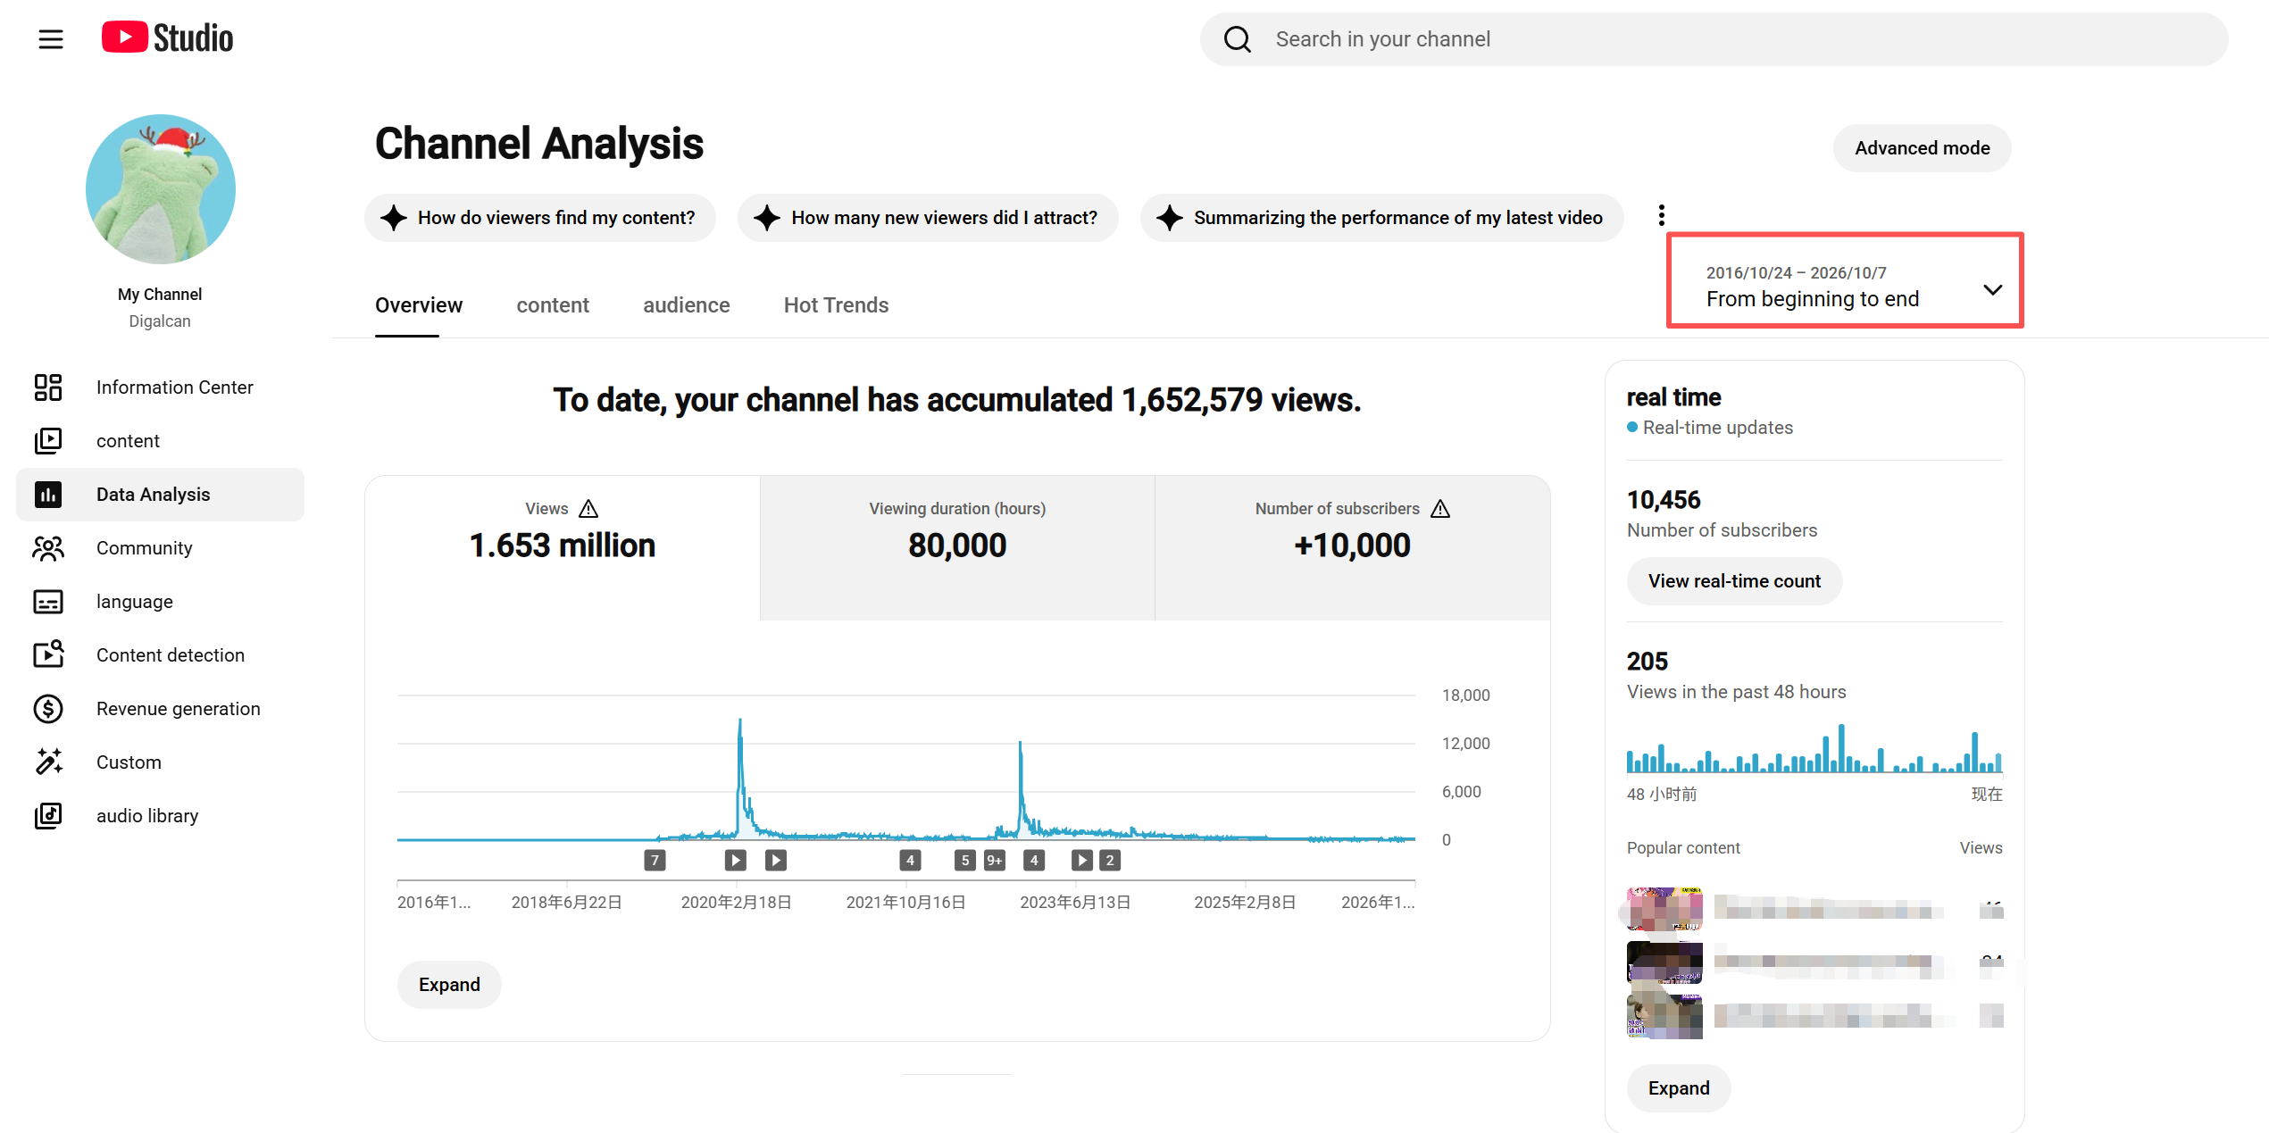Click the channel avatar frog picture
2269x1133 pixels.
[161, 189]
